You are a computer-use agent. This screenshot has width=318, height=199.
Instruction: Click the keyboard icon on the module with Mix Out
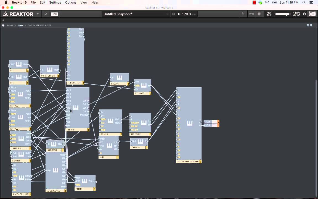pos(76,108)
